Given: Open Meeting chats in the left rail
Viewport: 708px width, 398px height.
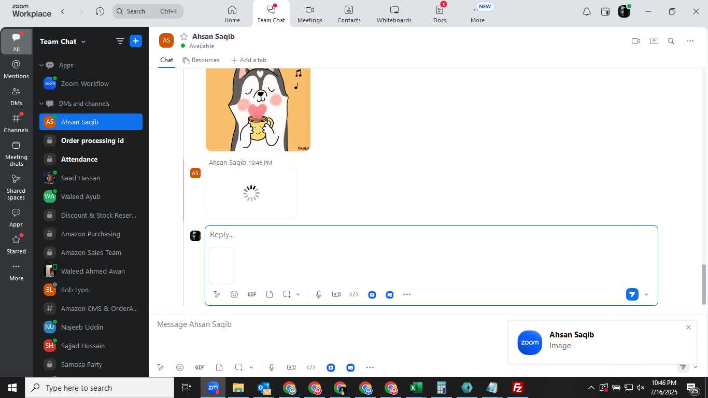Looking at the screenshot, I should pos(16,153).
